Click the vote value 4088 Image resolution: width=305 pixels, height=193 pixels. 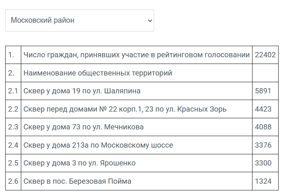pyautogui.click(x=263, y=127)
